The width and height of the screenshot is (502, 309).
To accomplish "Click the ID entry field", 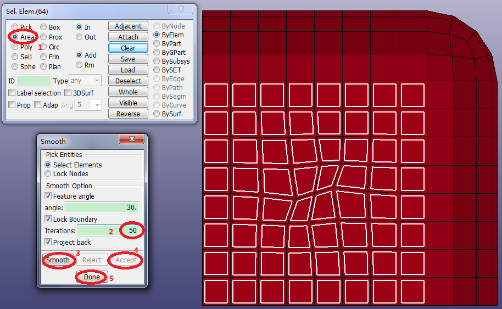I will [34, 81].
